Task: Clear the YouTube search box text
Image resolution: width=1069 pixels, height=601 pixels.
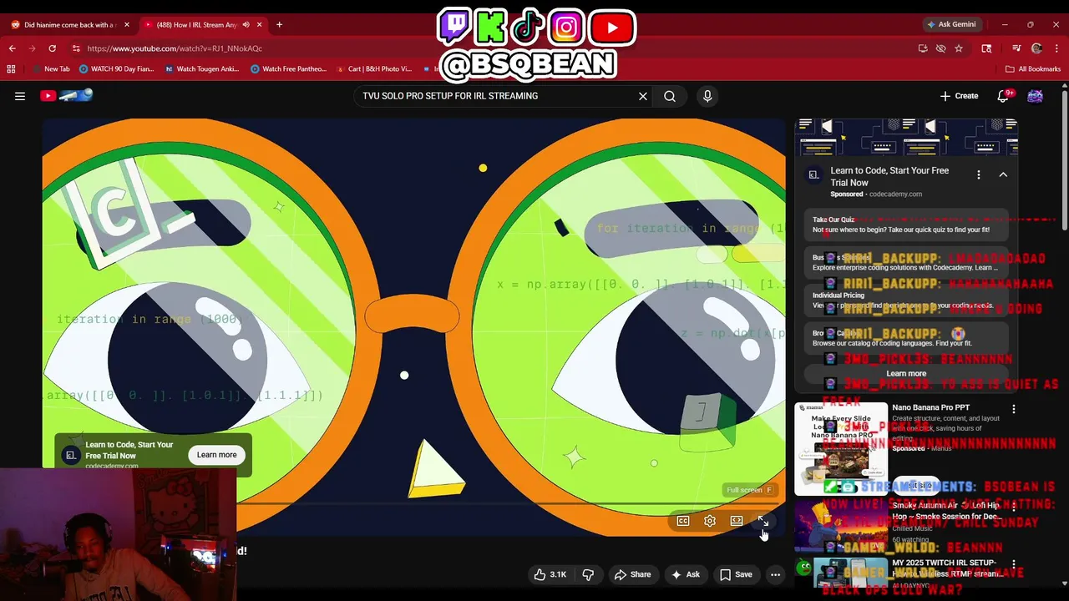Action: [x=643, y=96]
